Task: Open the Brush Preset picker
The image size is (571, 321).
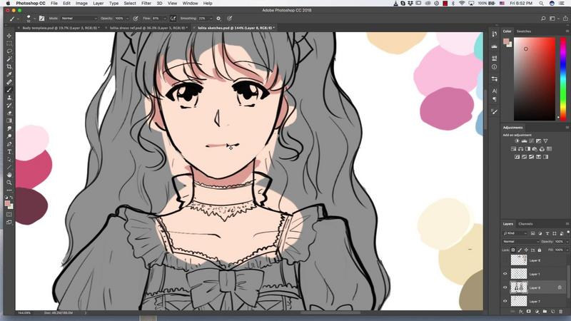Action: [x=29, y=19]
